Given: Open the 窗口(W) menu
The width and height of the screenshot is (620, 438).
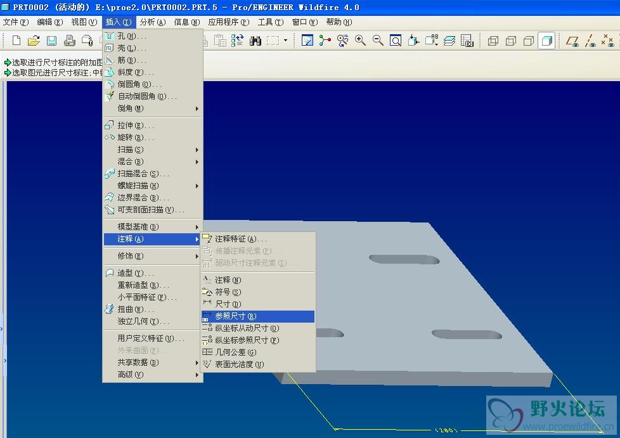Looking at the screenshot, I should tap(305, 22).
